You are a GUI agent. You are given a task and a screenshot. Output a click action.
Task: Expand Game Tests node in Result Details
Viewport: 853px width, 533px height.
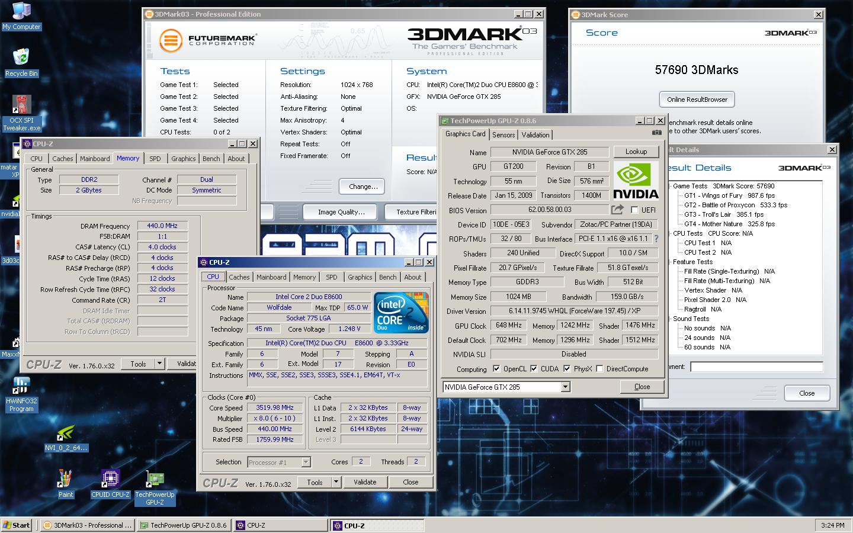pos(669,186)
